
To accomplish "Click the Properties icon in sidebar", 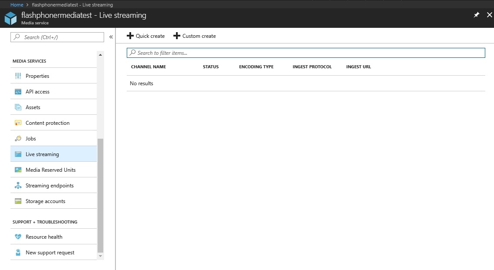I will point(18,76).
